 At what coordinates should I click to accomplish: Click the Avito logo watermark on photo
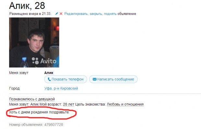tap(44, 61)
